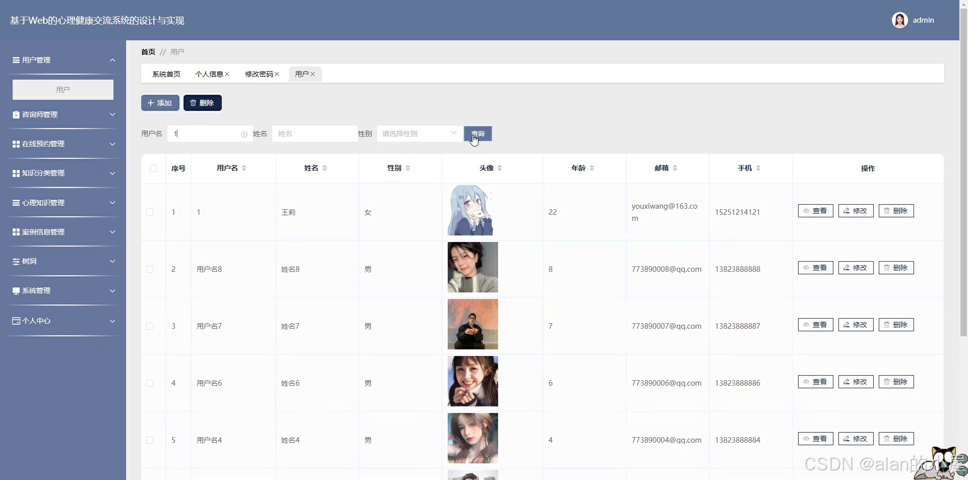Expand the 心理知识管理 section chevron
The image size is (968, 480).
[x=112, y=203]
